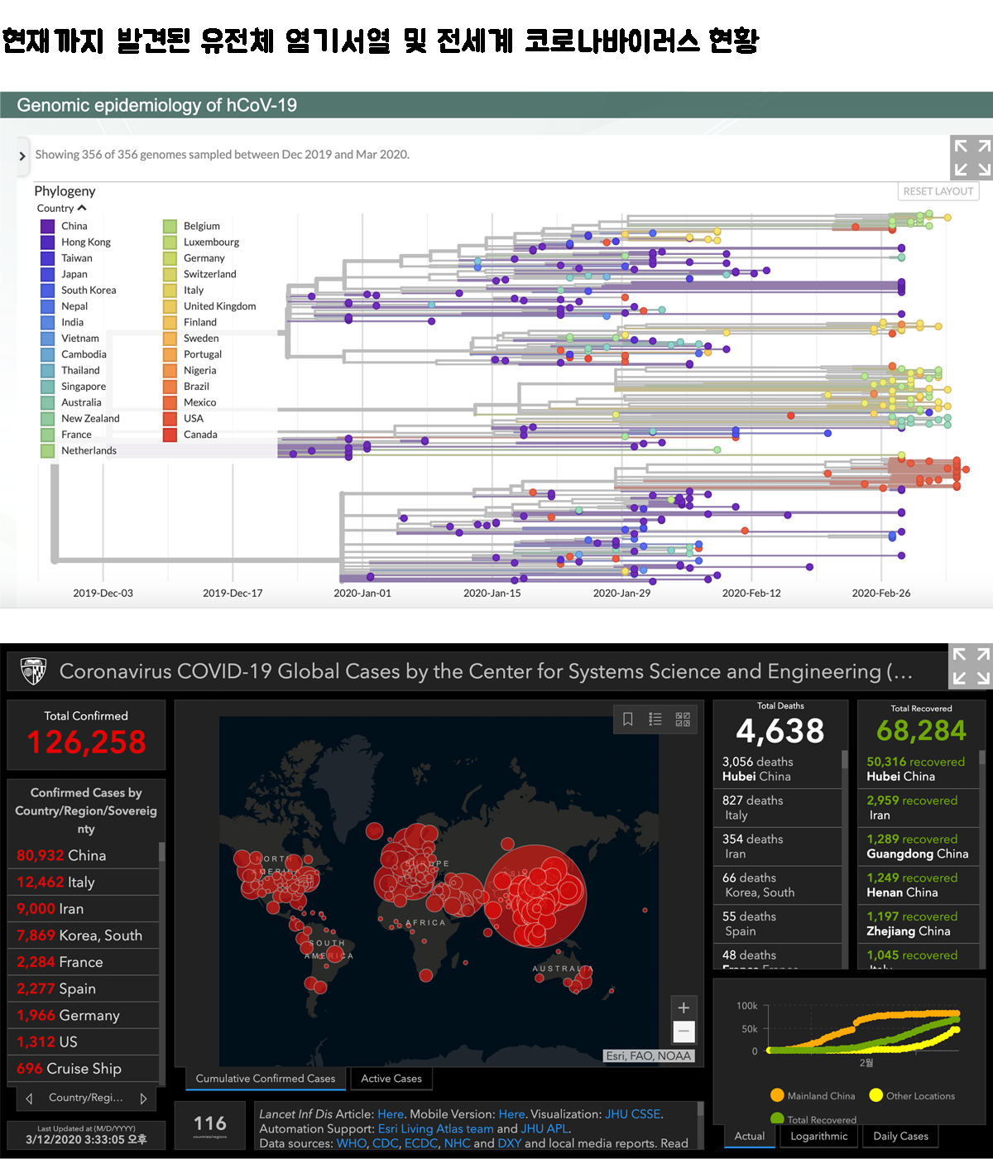
Task: Click the South Korea legend color swatch
Action: click(x=48, y=291)
